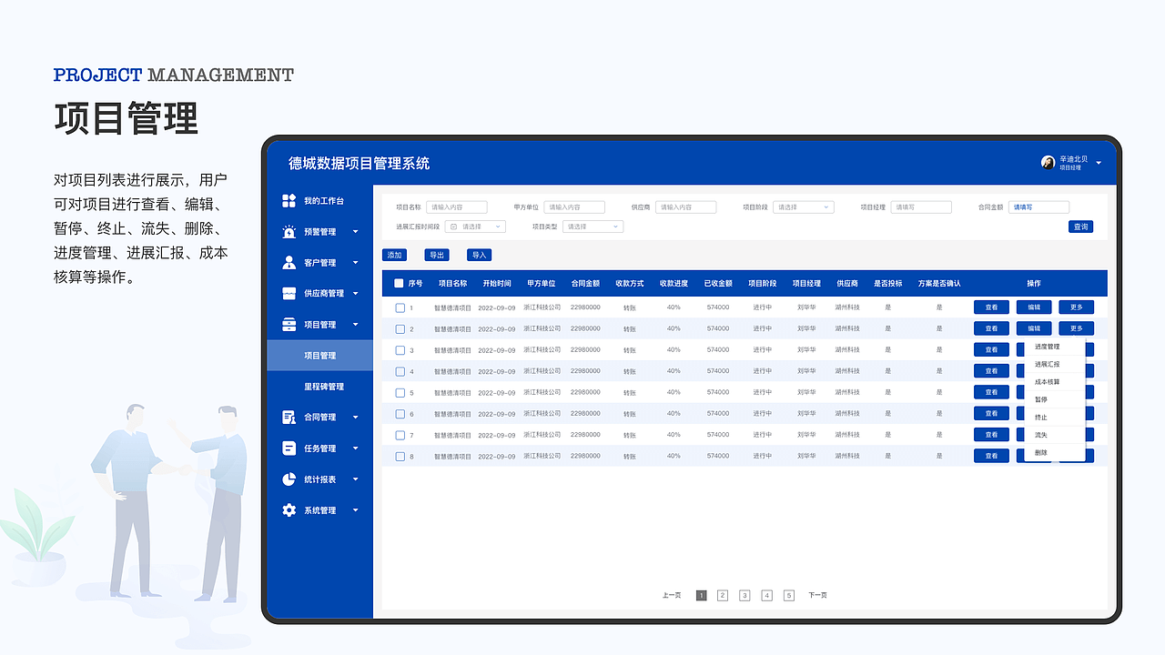Screen dimensions: 1165x655
Task: Open the 项目管理 submenu item
Action: tap(319, 356)
